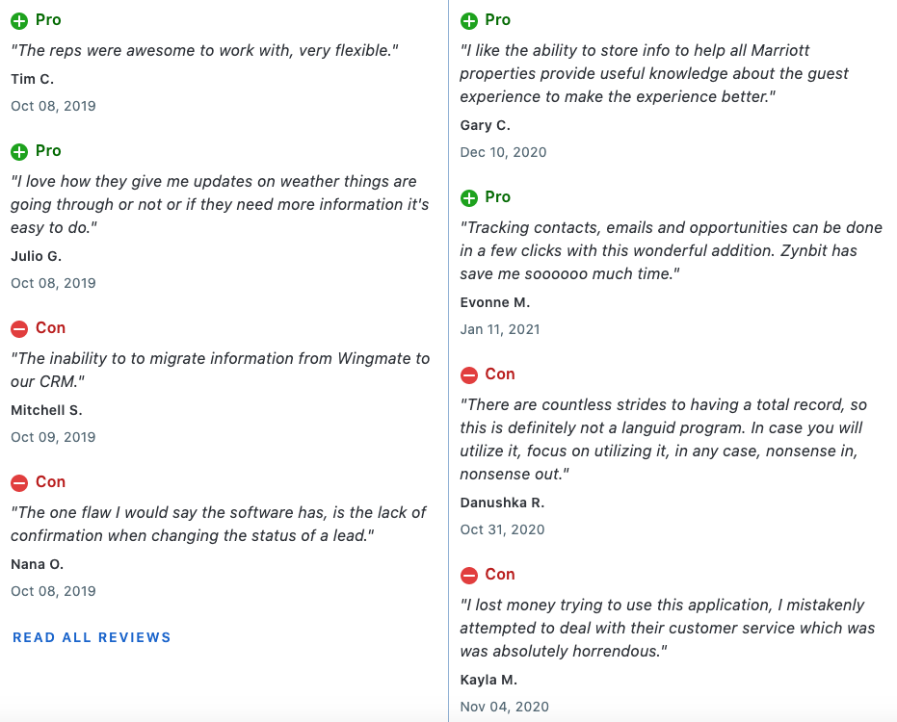Click the red minus icon above Kayla M.'s review
Screen dimensions: 897x722
click(469, 576)
